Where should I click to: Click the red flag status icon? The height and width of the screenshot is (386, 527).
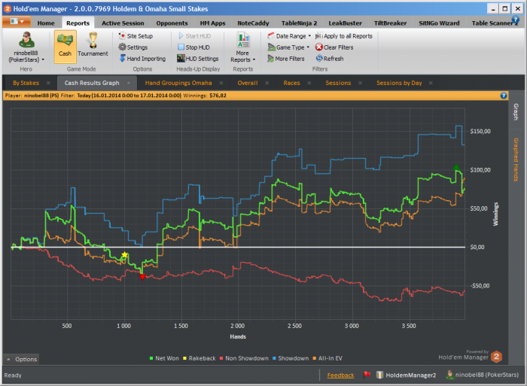click(367, 375)
